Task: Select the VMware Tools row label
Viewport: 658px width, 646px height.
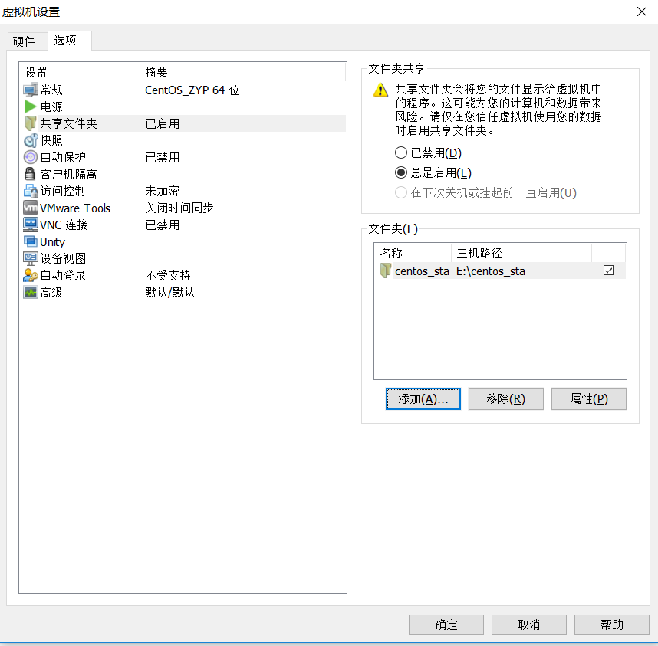Action: [75, 208]
